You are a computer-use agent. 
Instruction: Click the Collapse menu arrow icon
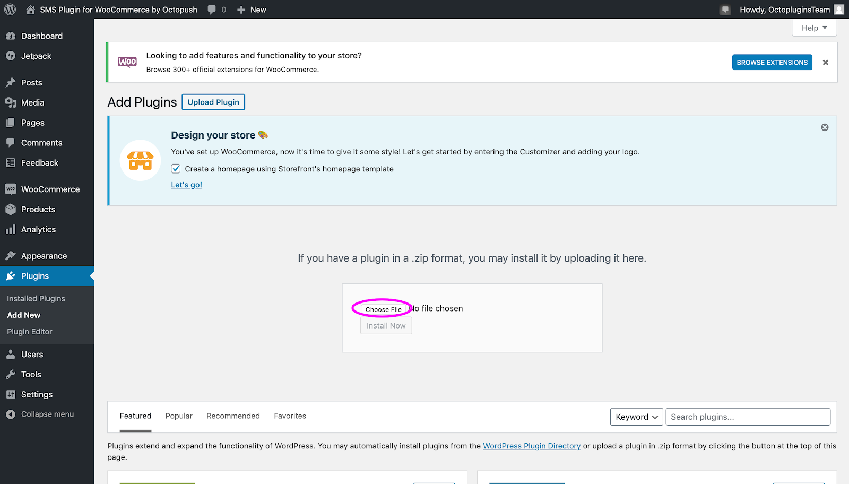11,414
